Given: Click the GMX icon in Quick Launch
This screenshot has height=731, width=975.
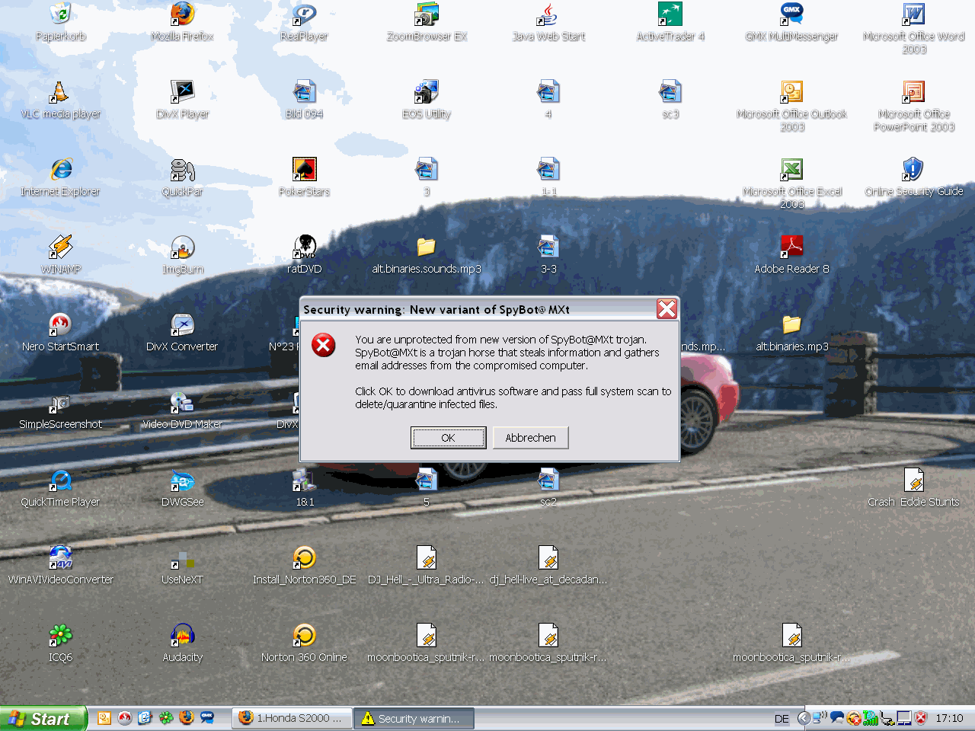Looking at the screenshot, I should click(x=206, y=718).
